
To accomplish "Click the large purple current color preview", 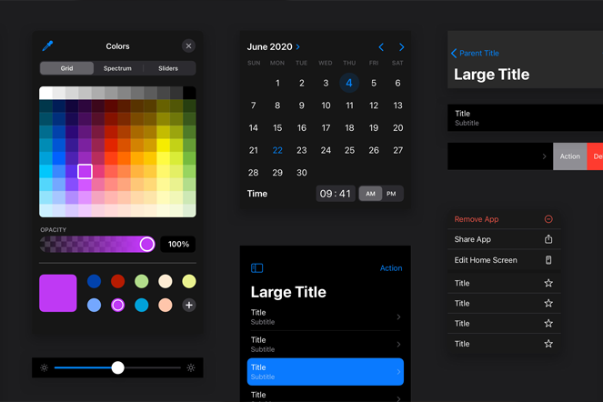I will coord(57,293).
